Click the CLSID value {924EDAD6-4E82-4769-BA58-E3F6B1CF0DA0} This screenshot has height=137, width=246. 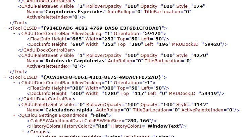(102, 28)
